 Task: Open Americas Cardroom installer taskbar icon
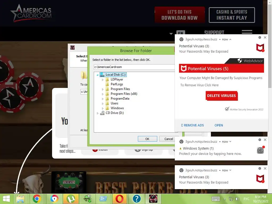(153, 199)
